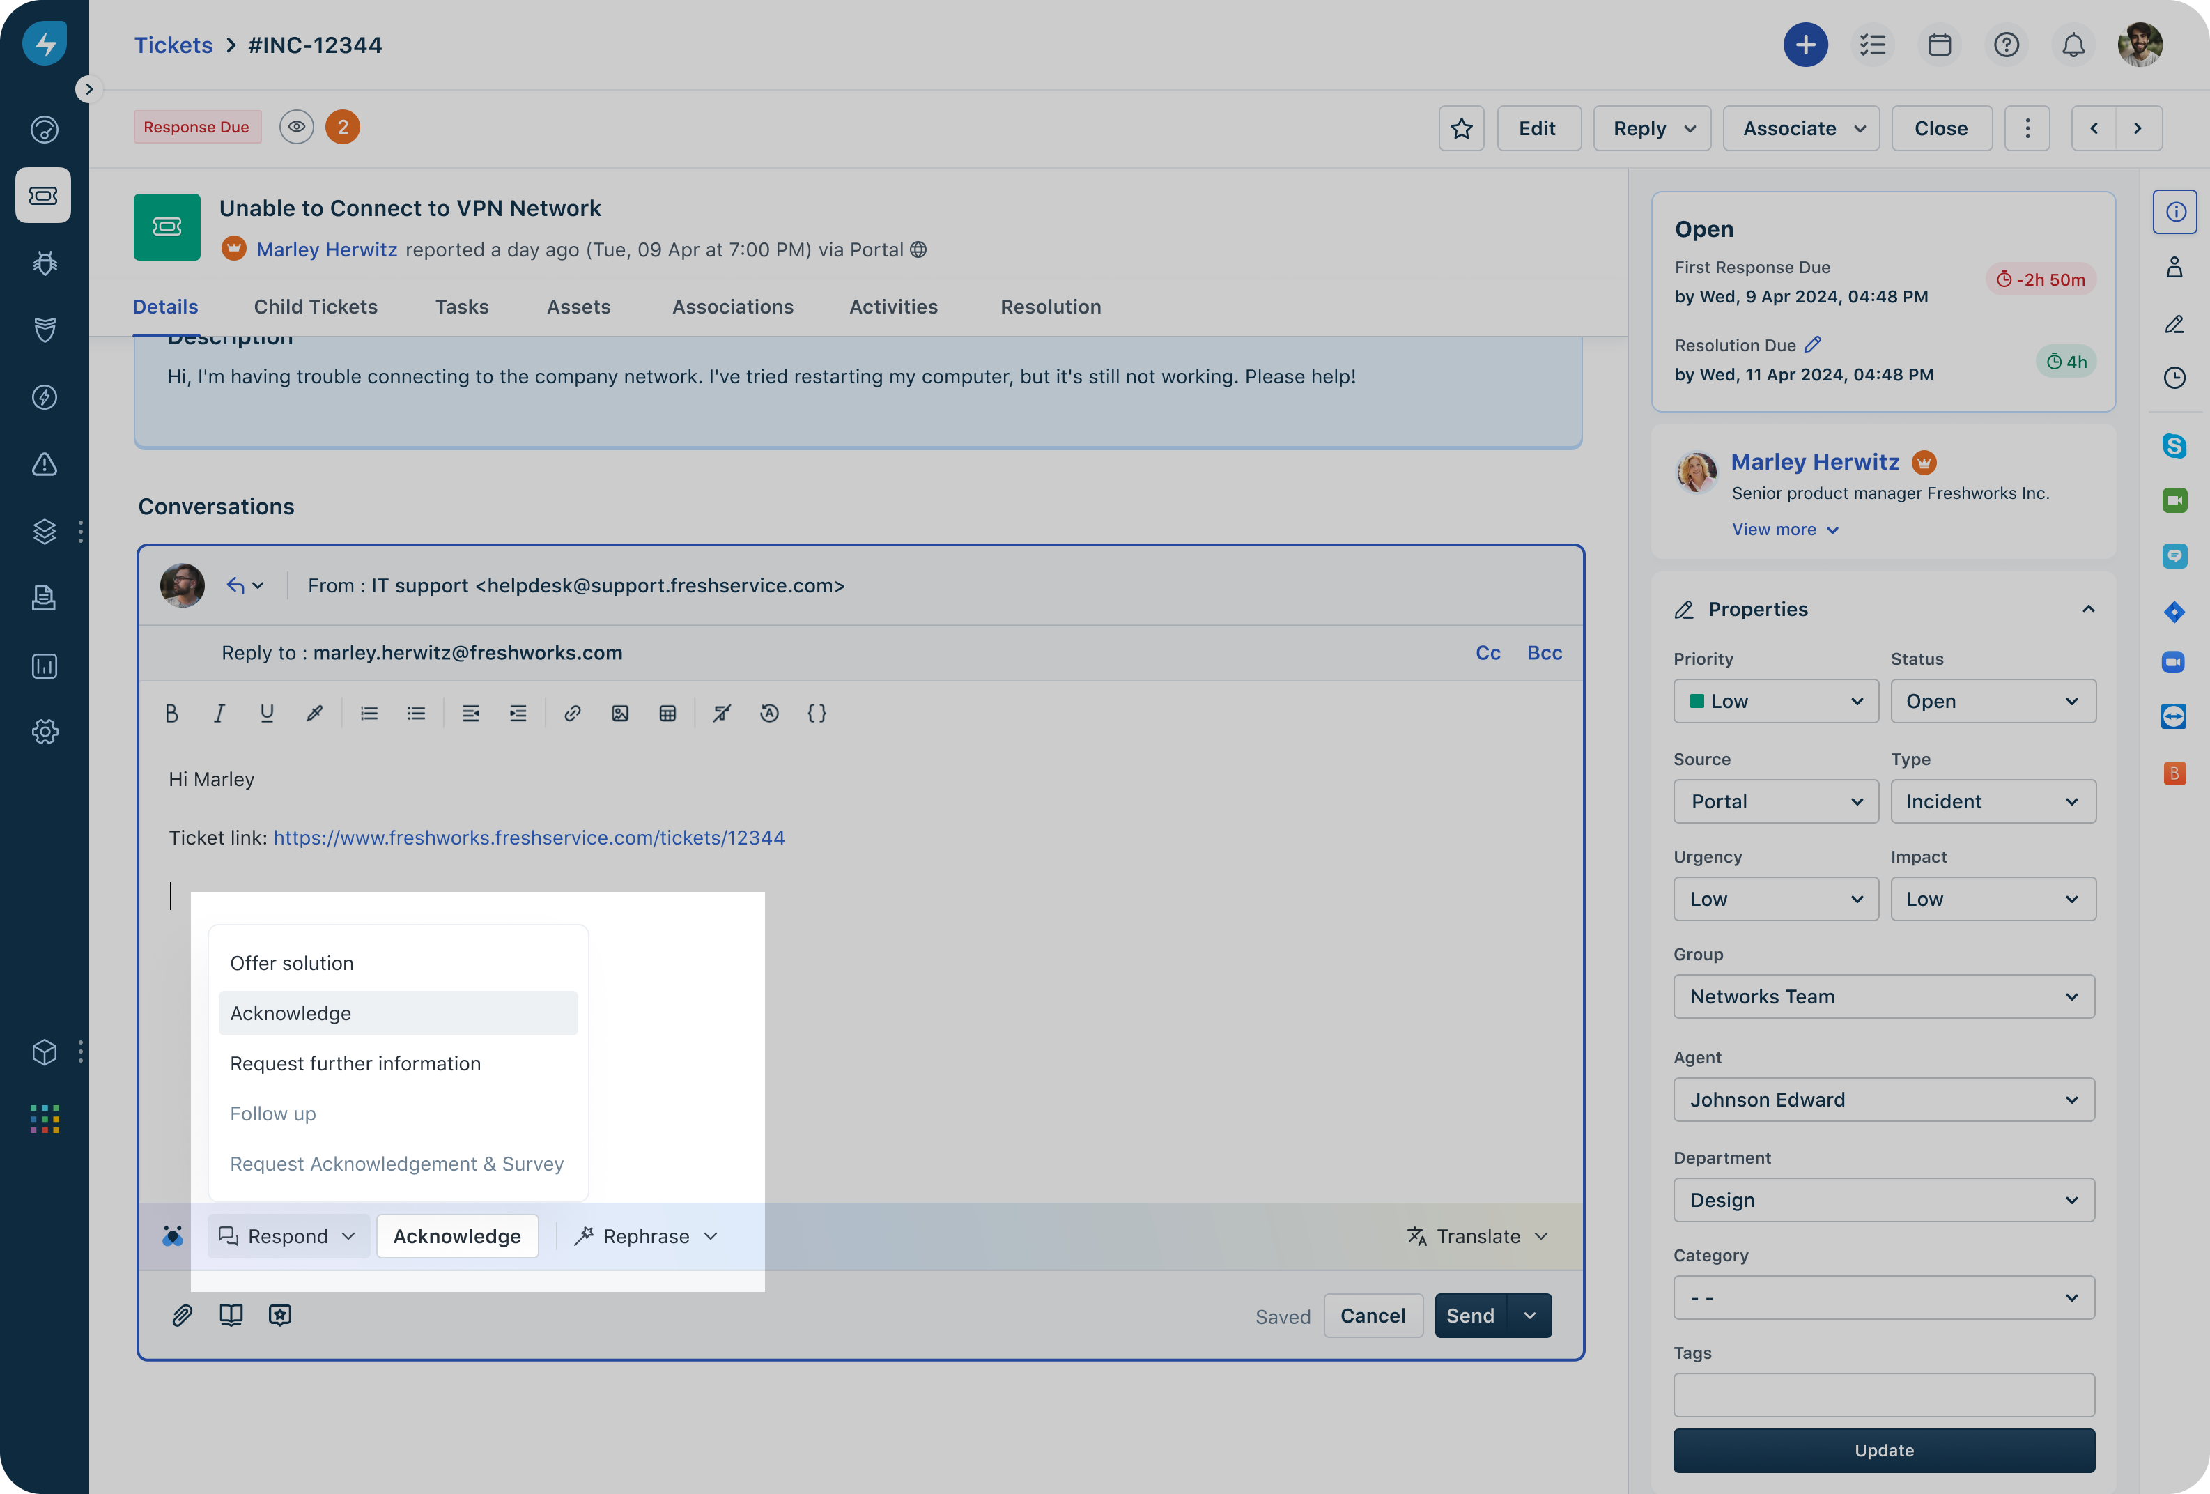Expand the Networks Team group dropdown
This screenshot has height=1494, width=2210.
tap(1883, 996)
